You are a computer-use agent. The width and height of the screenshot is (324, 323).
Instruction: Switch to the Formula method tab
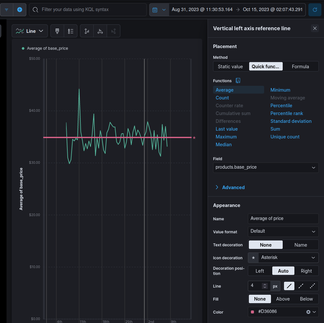[300, 67]
